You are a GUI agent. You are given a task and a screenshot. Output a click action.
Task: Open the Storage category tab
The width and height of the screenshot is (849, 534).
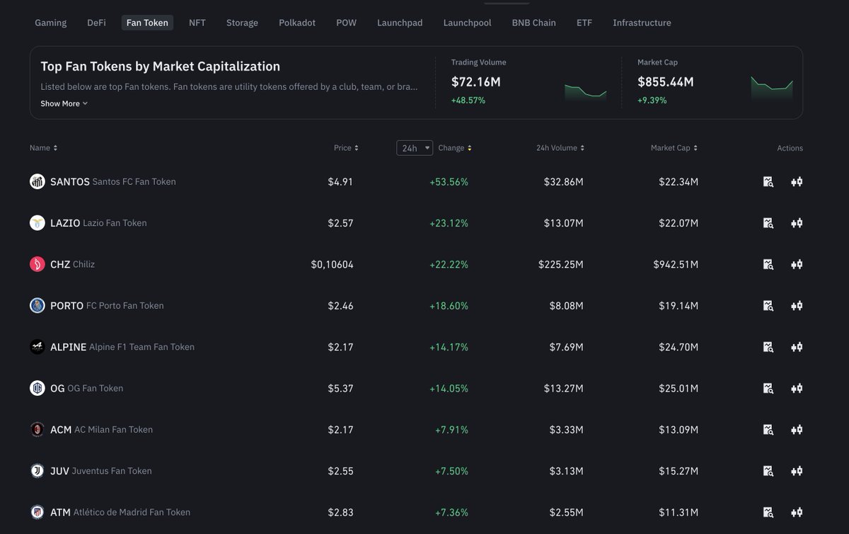tap(242, 23)
